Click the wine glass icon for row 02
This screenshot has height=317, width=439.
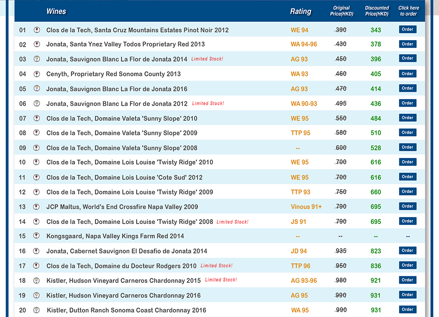pyautogui.click(x=37, y=44)
